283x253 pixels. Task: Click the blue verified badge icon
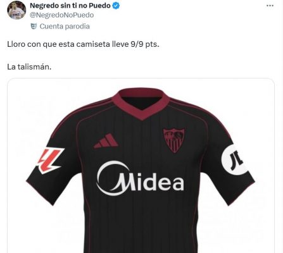pyautogui.click(x=116, y=6)
